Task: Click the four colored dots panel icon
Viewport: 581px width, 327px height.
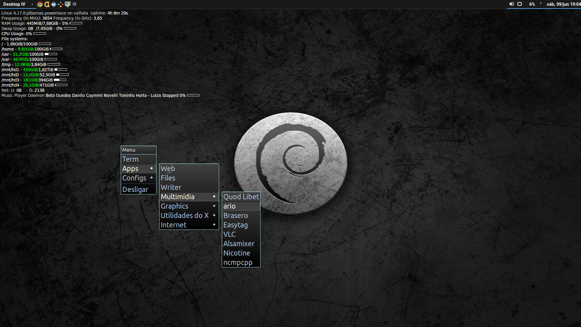Action: click(x=61, y=4)
